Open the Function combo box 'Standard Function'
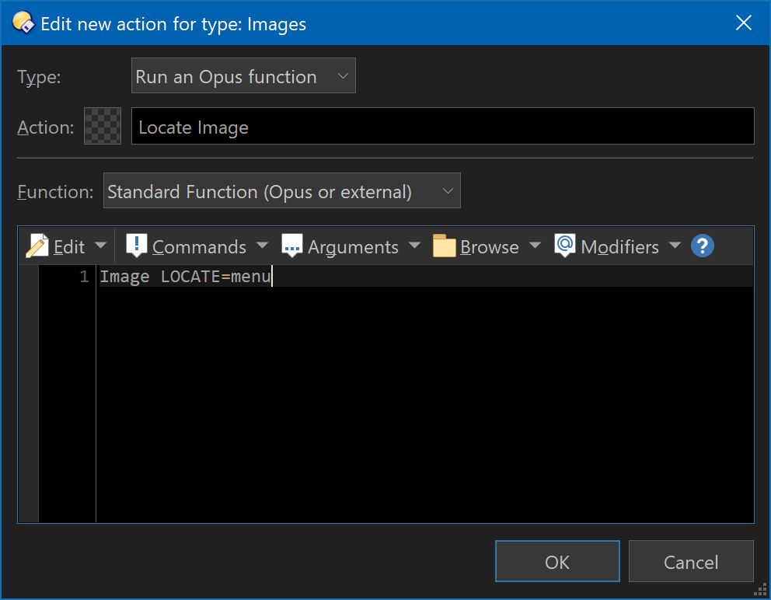The image size is (771, 600). click(x=282, y=190)
